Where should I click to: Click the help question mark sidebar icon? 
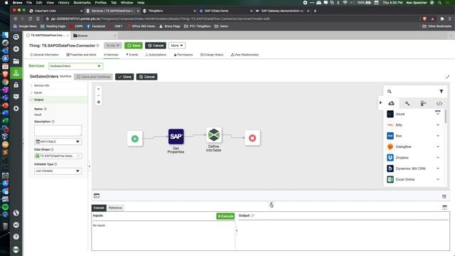click(x=16, y=237)
